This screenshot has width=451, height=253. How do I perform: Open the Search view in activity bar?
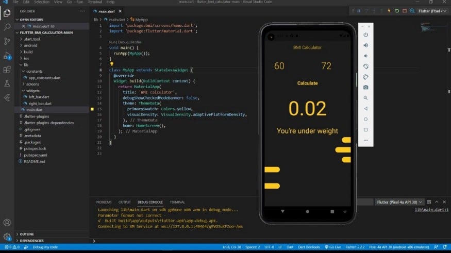(x=7, y=27)
